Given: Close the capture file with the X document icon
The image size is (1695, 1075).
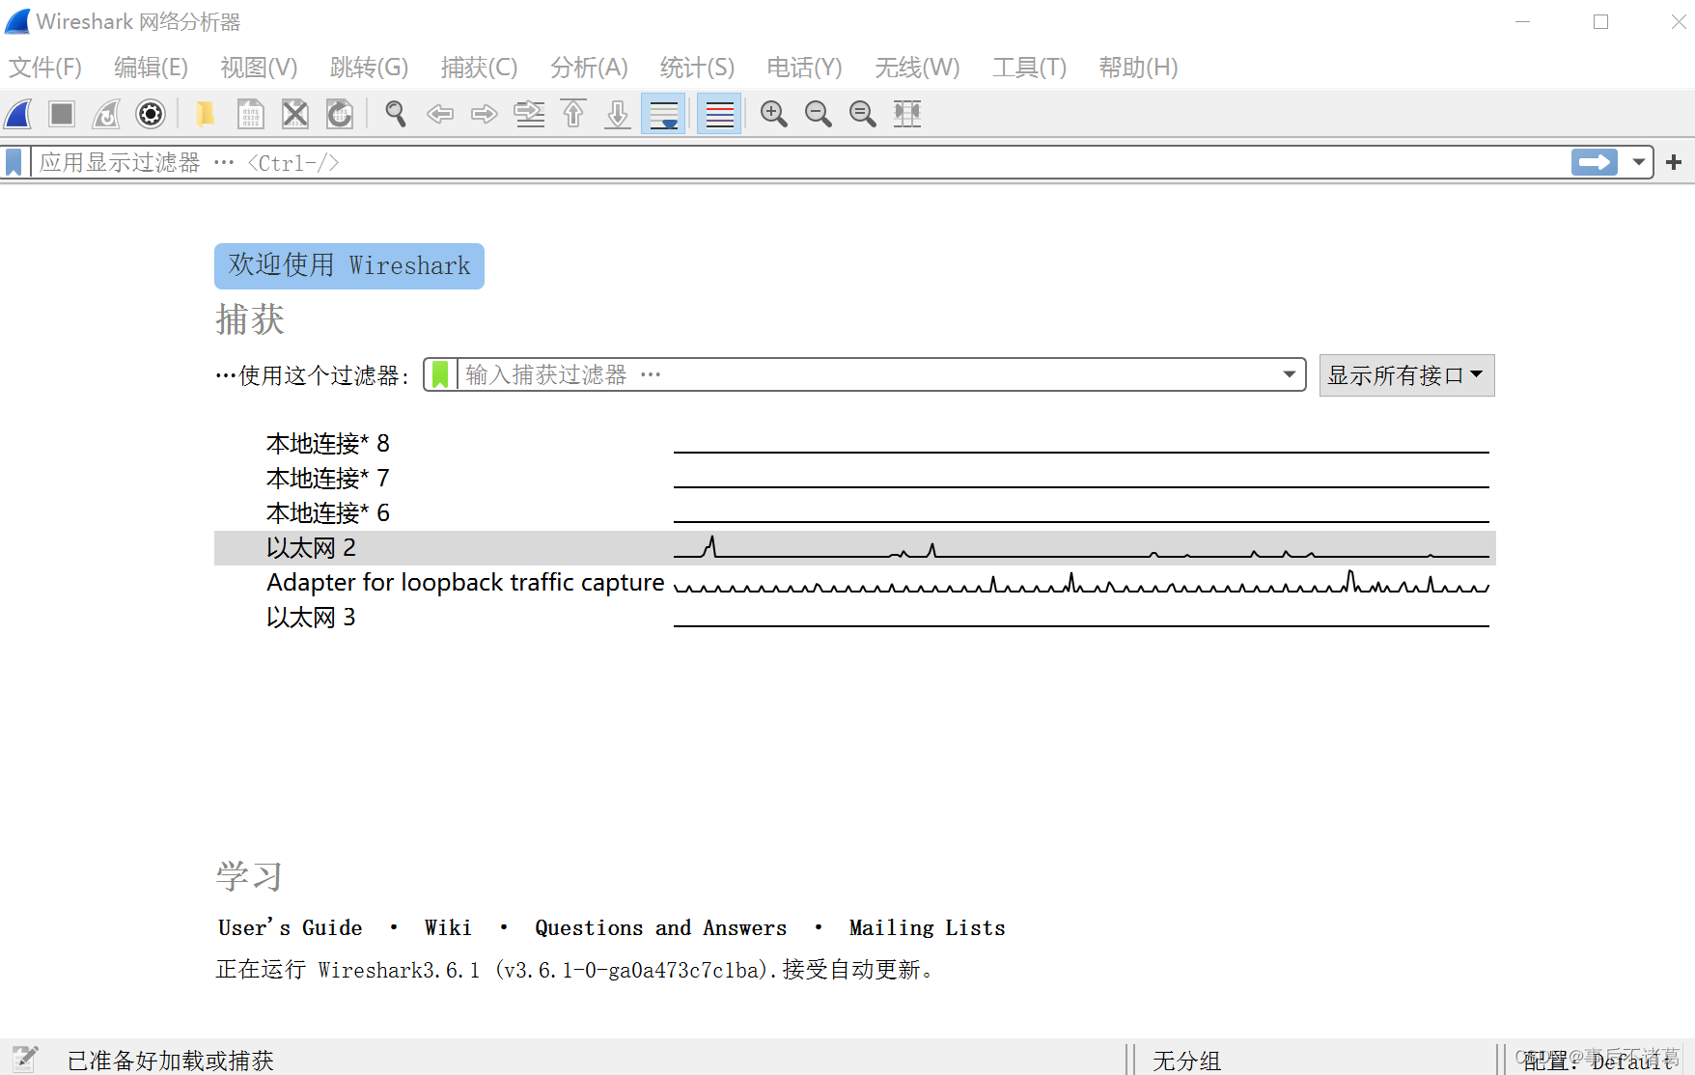Looking at the screenshot, I should pyautogui.click(x=295, y=114).
